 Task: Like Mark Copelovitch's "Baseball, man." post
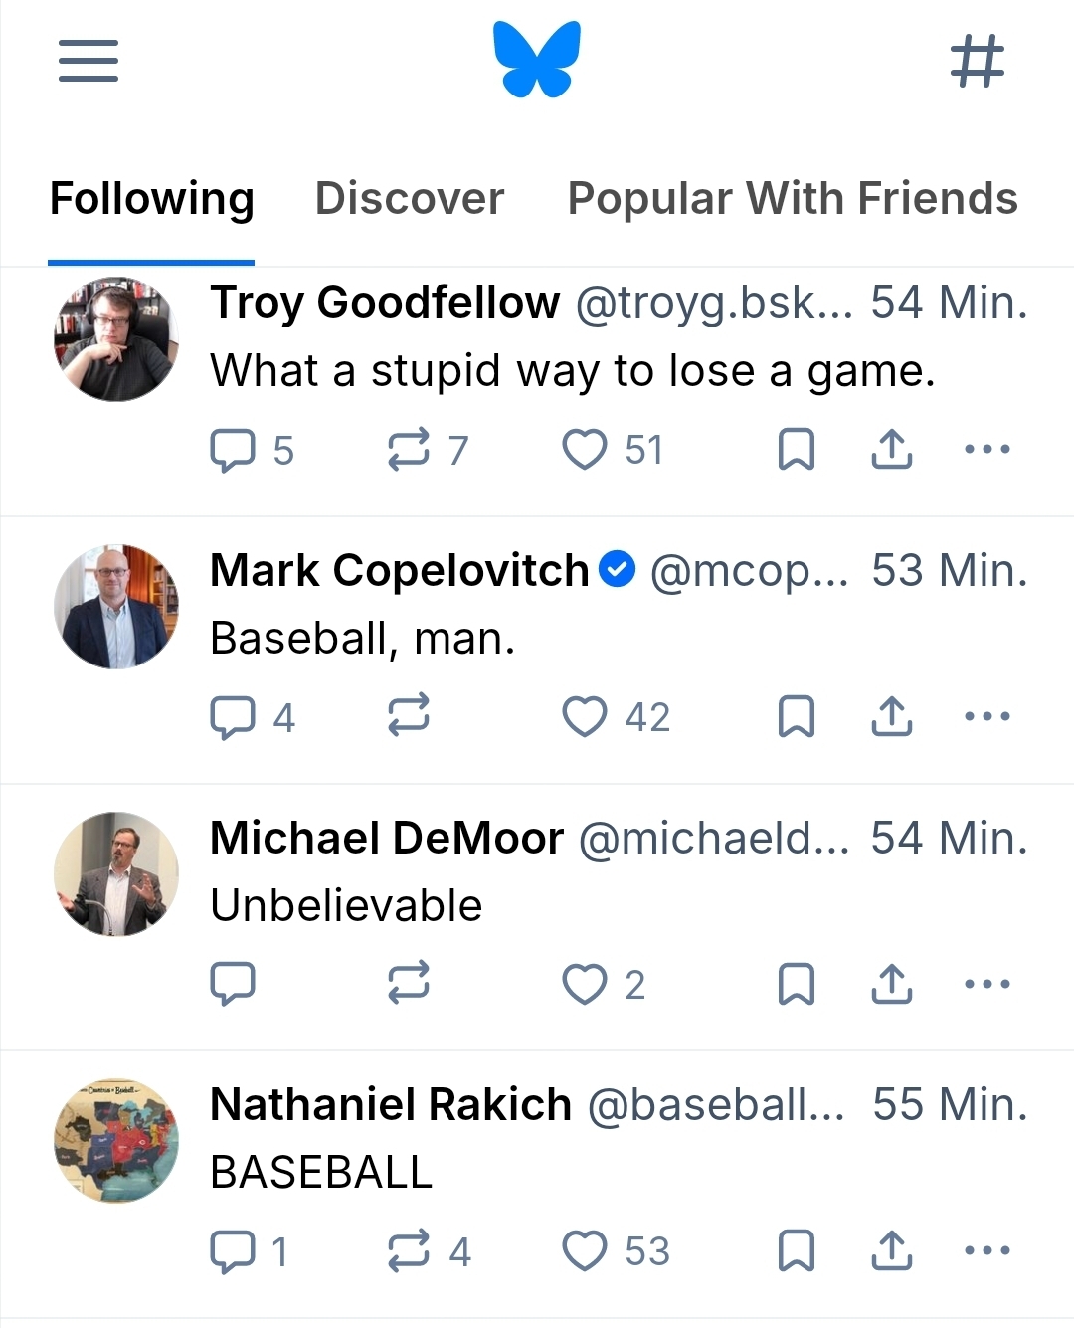585,717
